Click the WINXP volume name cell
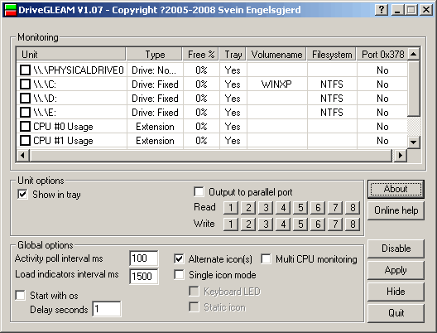 [276, 84]
